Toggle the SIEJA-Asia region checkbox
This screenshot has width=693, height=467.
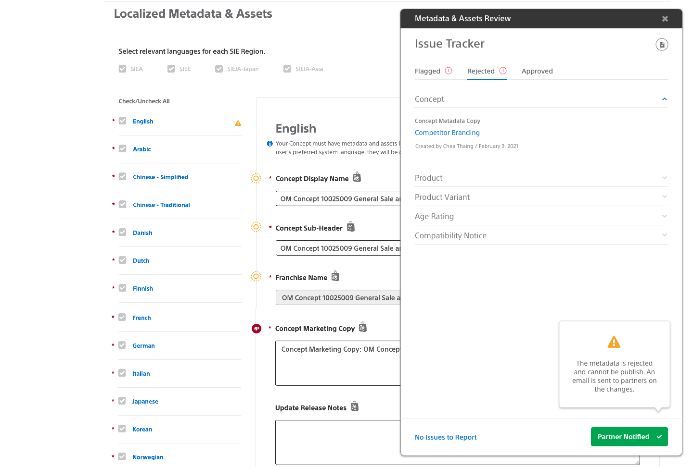pyautogui.click(x=287, y=69)
